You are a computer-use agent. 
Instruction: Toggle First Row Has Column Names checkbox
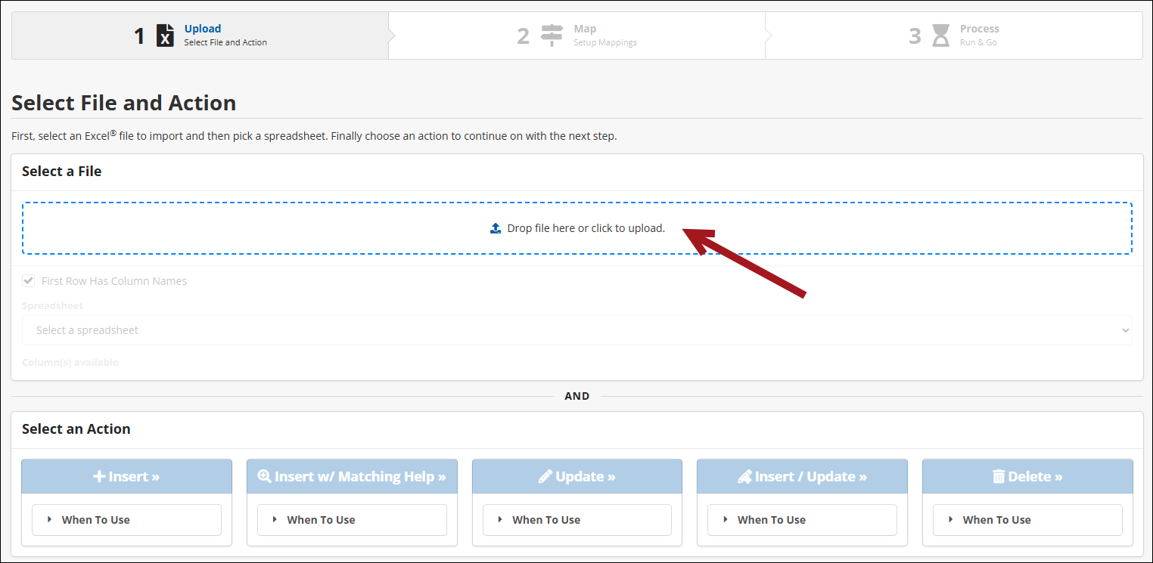pos(29,281)
